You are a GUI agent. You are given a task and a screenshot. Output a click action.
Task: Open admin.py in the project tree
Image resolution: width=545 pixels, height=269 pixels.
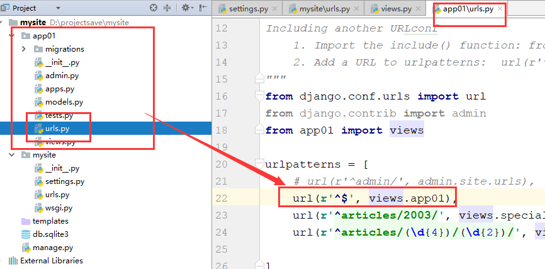coord(62,76)
